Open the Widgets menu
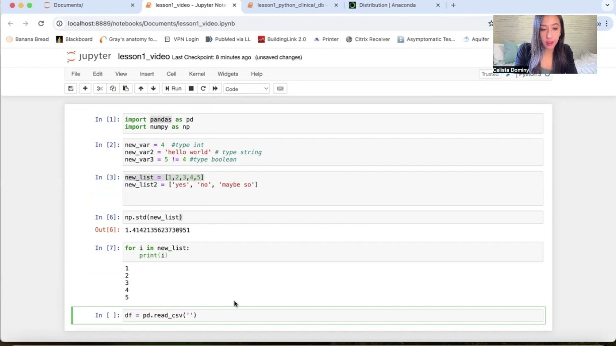This screenshot has width=616, height=346. pos(228,74)
